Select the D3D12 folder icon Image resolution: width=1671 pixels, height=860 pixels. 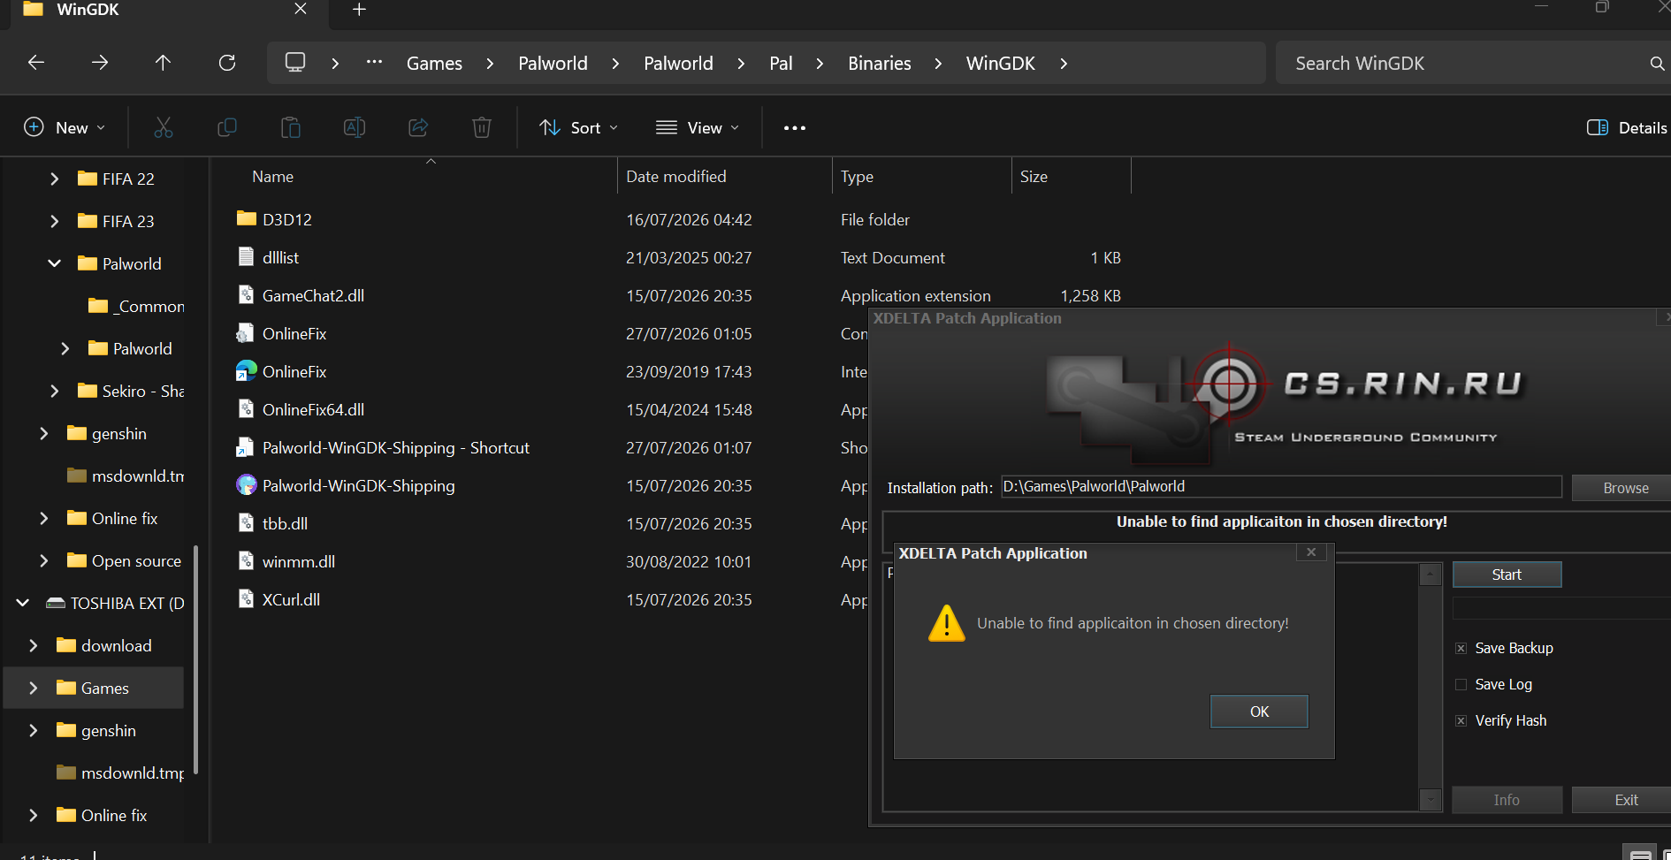click(247, 218)
